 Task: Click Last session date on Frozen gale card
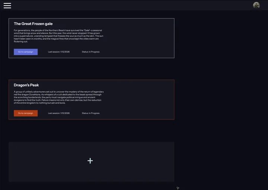pos(59,52)
